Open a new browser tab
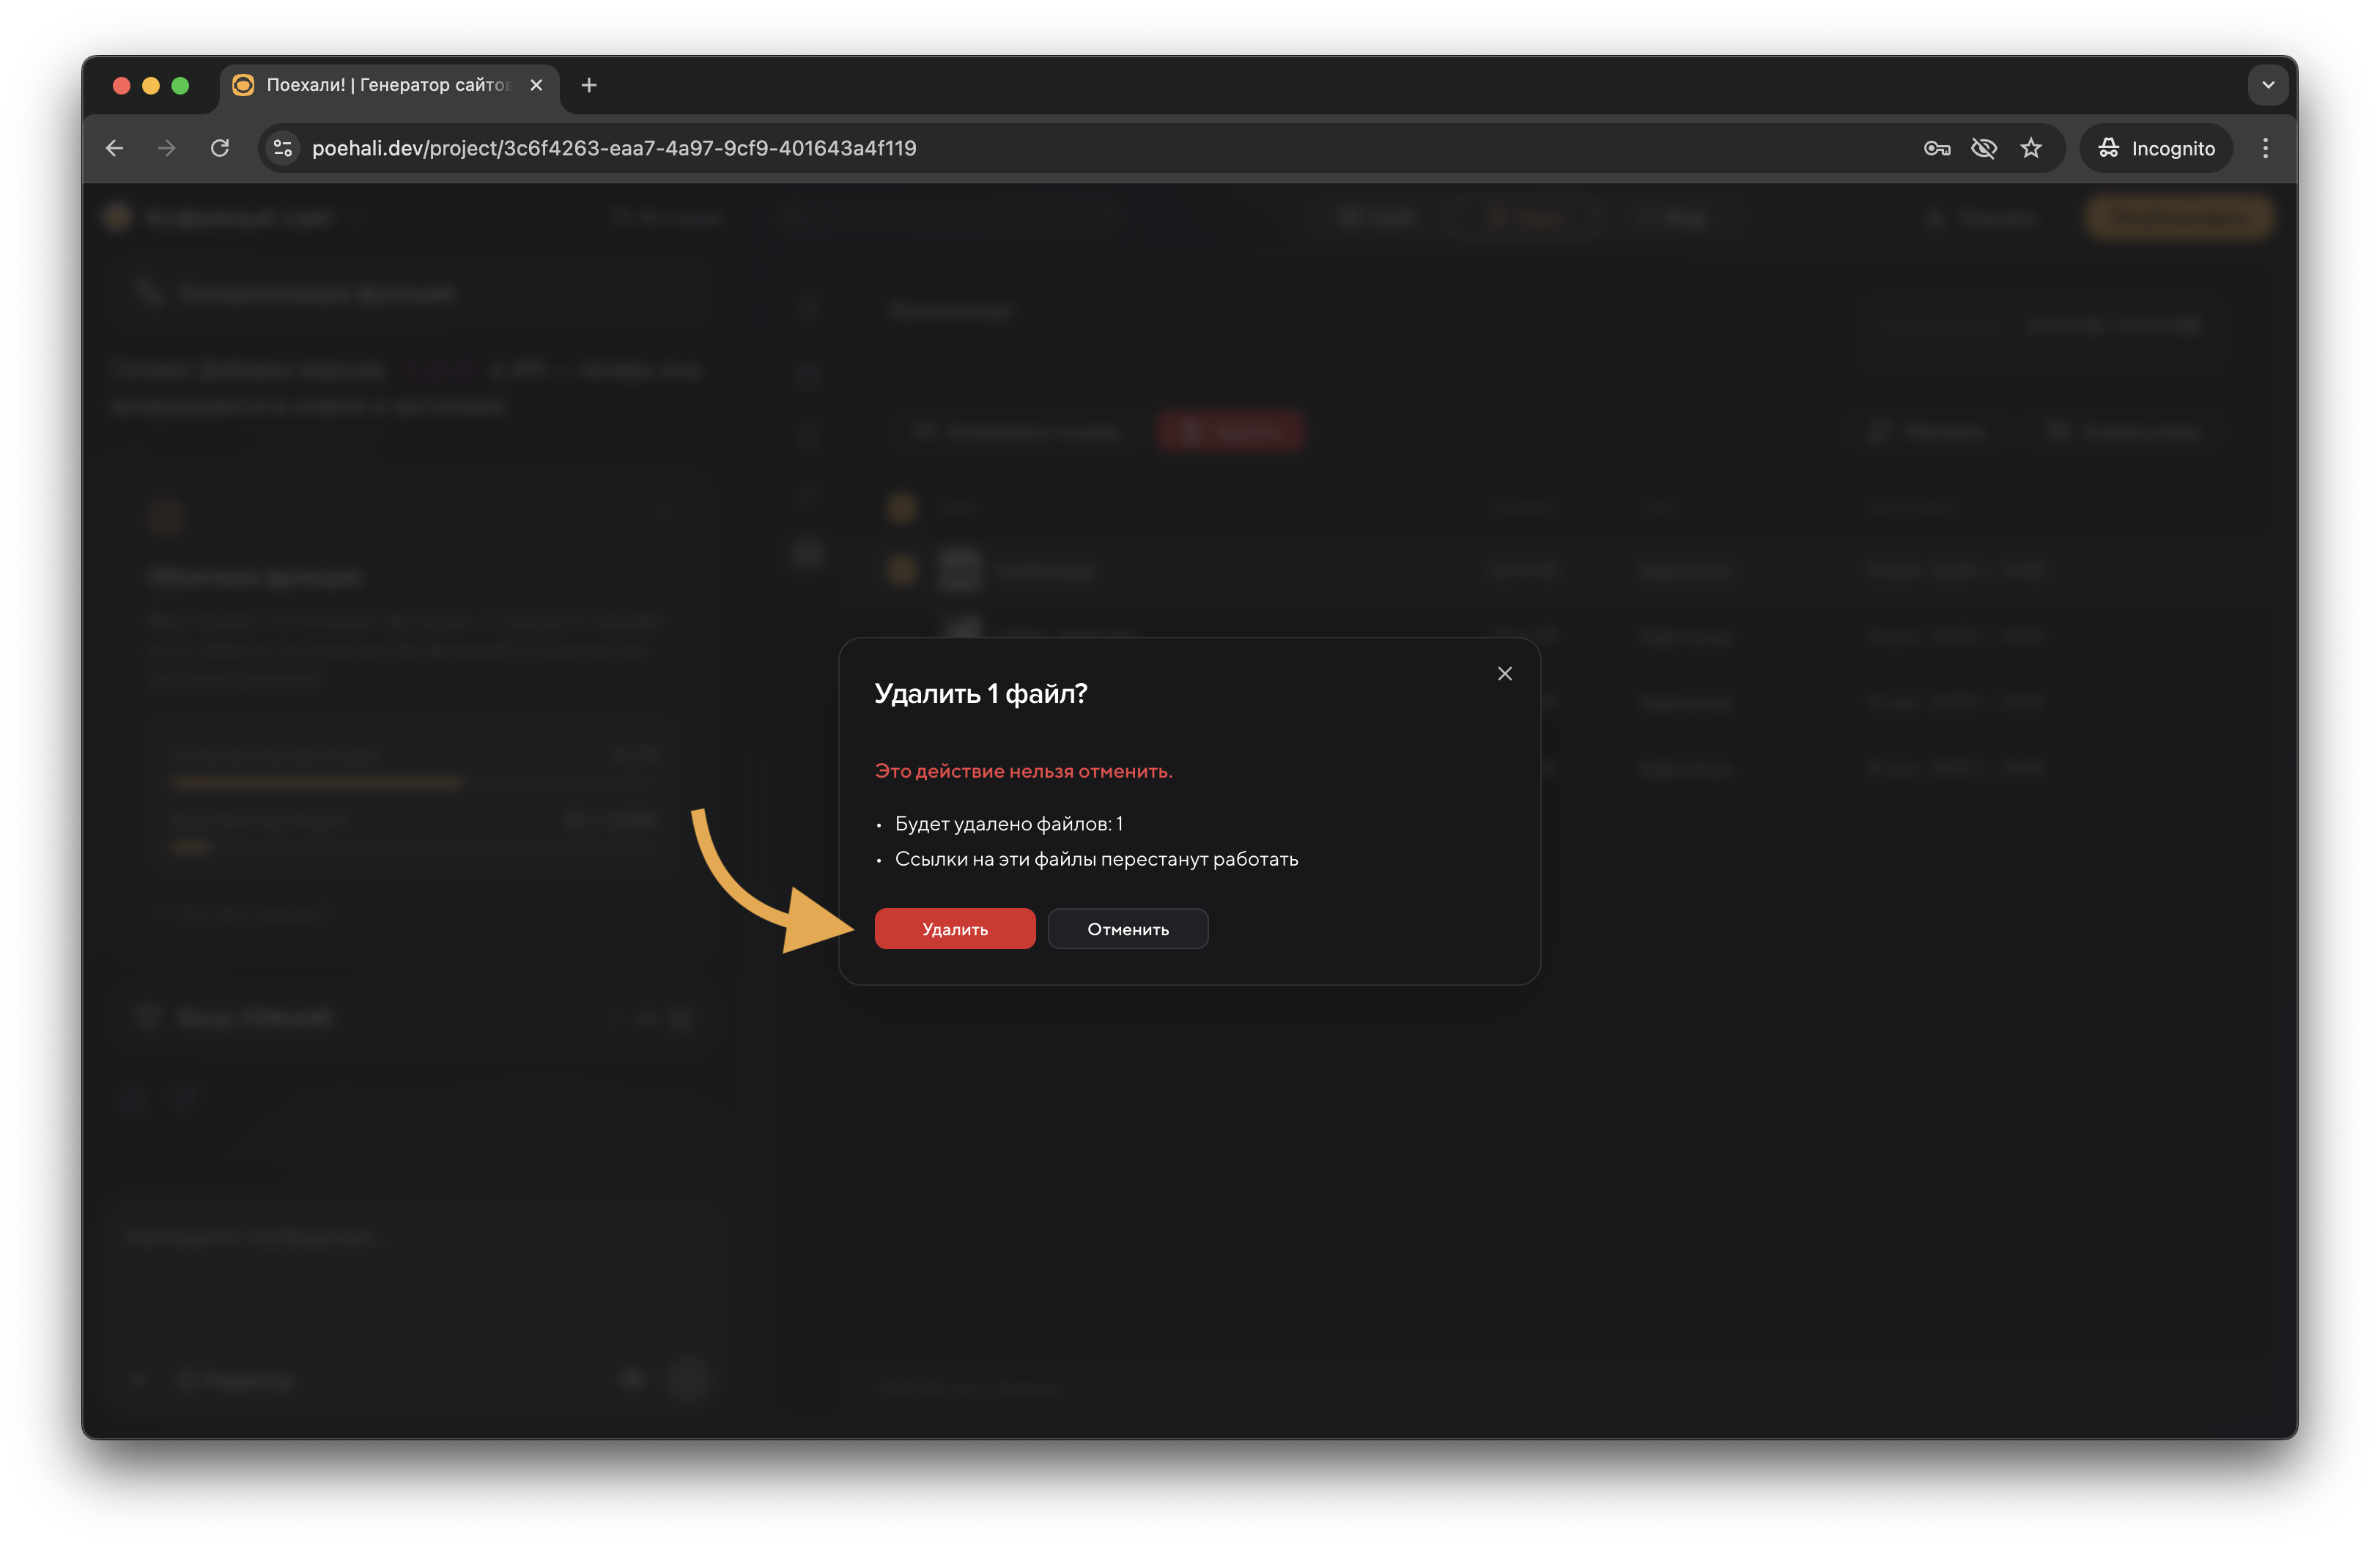Image resolution: width=2380 pixels, height=1548 pixels. tap(589, 85)
